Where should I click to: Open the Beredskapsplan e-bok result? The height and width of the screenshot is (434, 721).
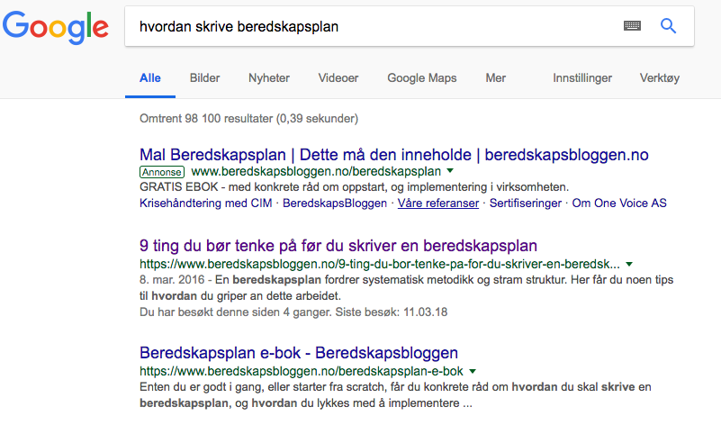[299, 352]
